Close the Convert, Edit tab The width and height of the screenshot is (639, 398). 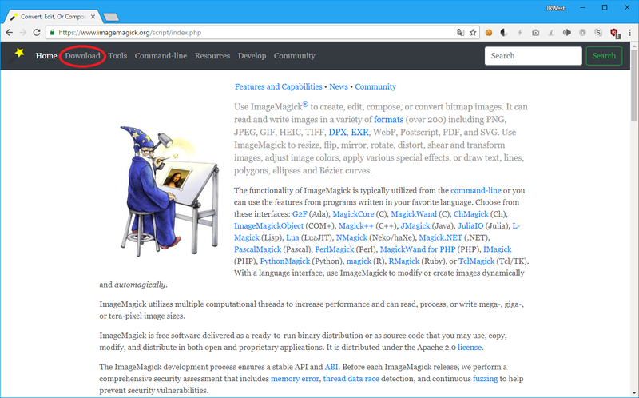point(93,17)
